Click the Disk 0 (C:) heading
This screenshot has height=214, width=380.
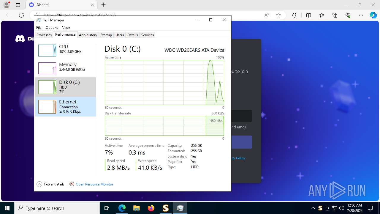[x=122, y=49]
